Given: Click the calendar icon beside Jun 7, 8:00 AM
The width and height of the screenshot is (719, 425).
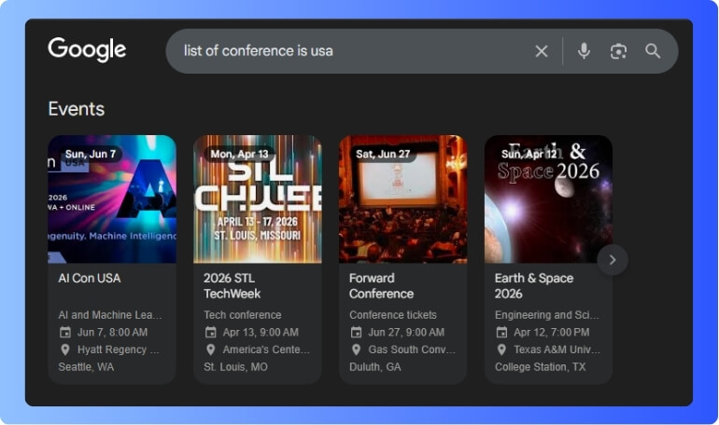Looking at the screenshot, I should tap(65, 332).
